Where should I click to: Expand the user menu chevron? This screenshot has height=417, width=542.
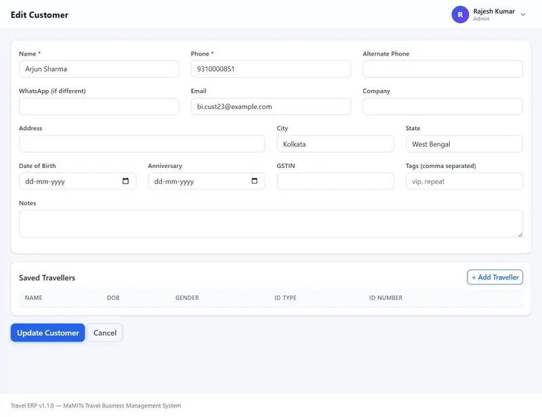click(523, 14)
